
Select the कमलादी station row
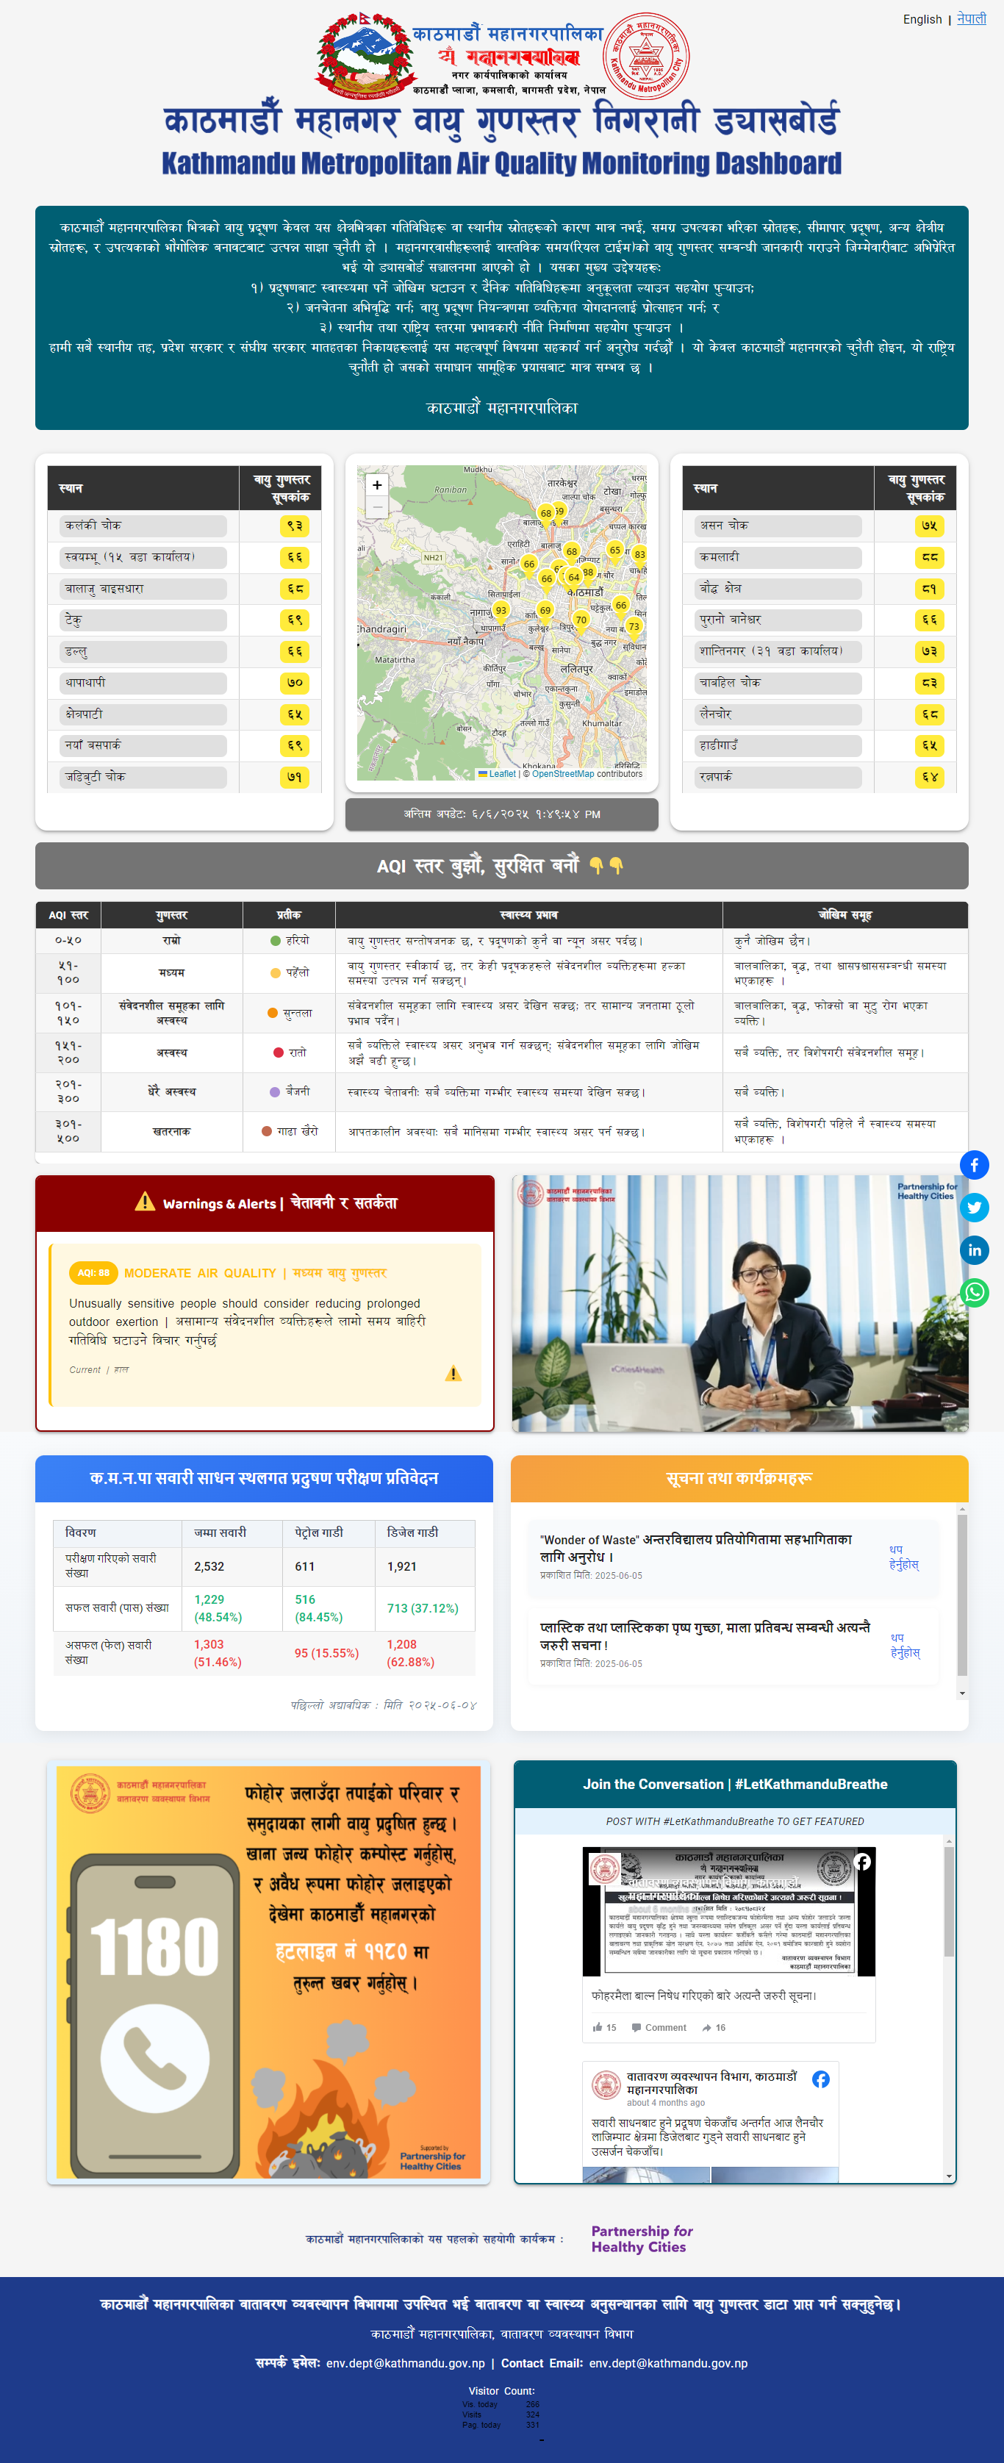pos(820,557)
